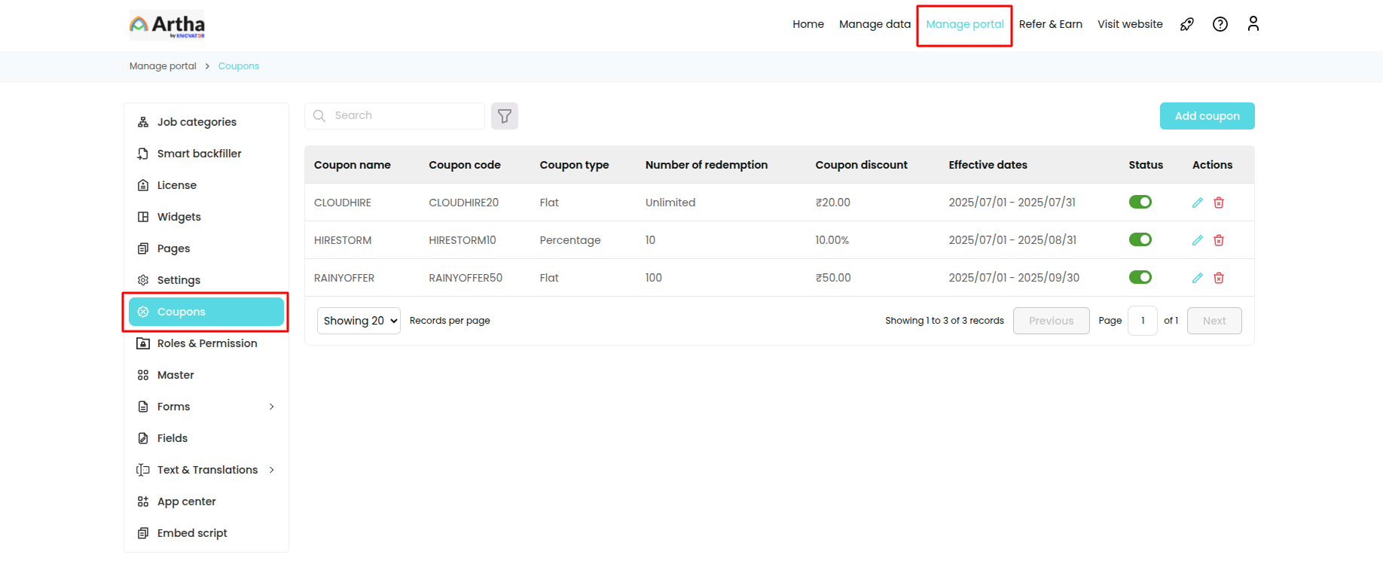The height and width of the screenshot is (576, 1383).
Task: Open Roles & Permission in sidebar
Action: tap(206, 343)
